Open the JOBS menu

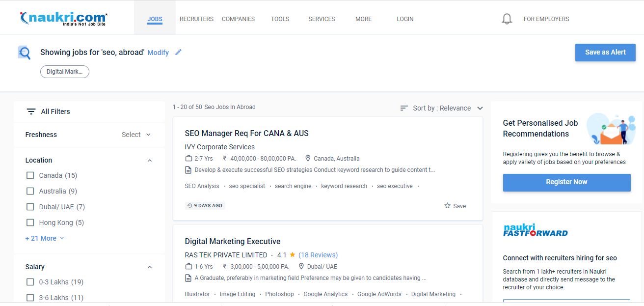(155, 19)
